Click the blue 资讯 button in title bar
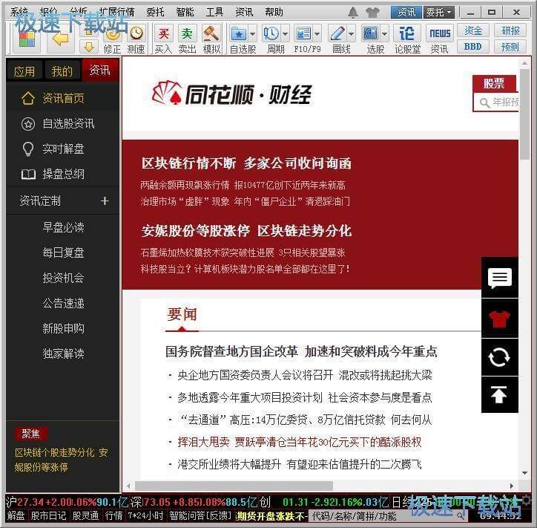The height and width of the screenshot is (528, 537). pyautogui.click(x=406, y=13)
